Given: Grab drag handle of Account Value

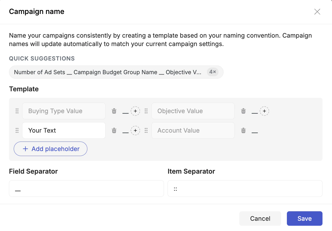Looking at the screenshot, I should (x=146, y=130).
